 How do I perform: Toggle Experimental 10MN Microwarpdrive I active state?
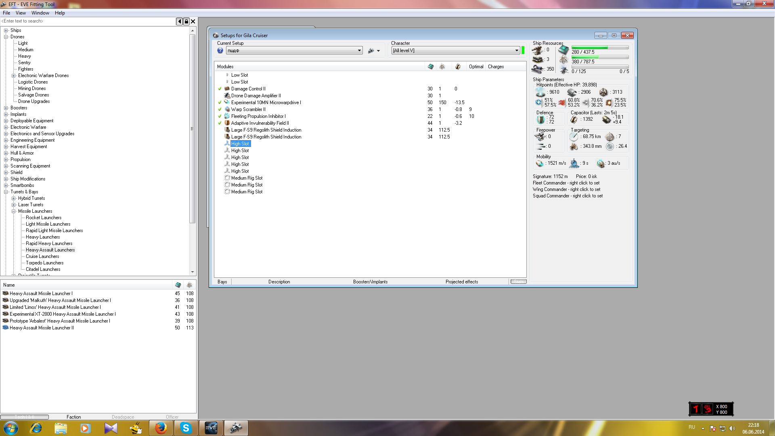pos(220,103)
